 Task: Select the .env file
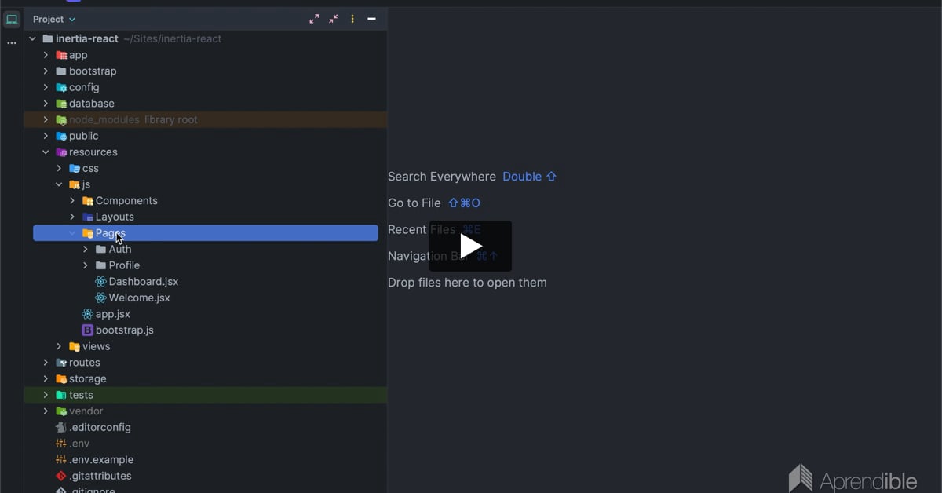(x=79, y=444)
